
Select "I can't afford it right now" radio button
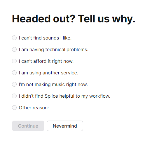click(x=14, y=61)
